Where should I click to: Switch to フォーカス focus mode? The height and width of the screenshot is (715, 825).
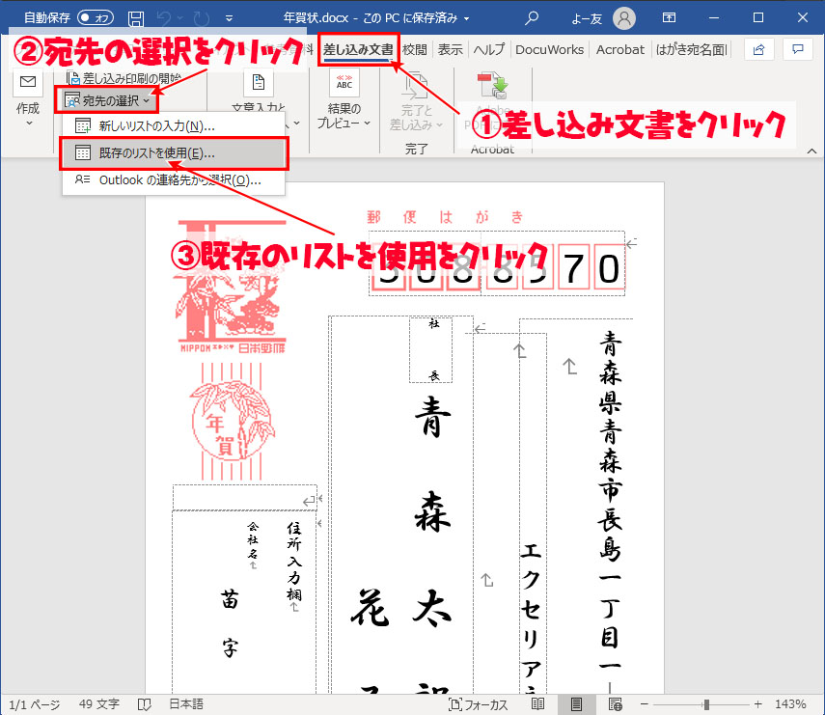point(478,704)
